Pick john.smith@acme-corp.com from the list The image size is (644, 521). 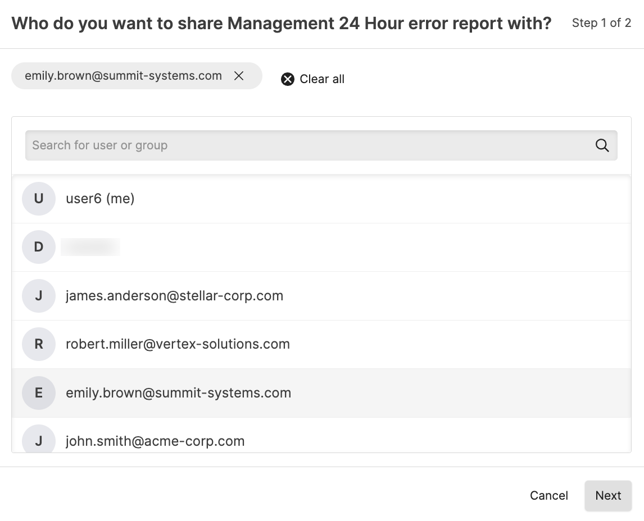point(155,441)
